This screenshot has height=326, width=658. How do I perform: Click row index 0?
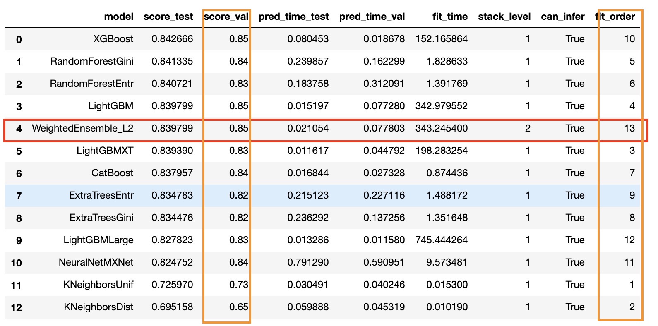coord(19,39)
